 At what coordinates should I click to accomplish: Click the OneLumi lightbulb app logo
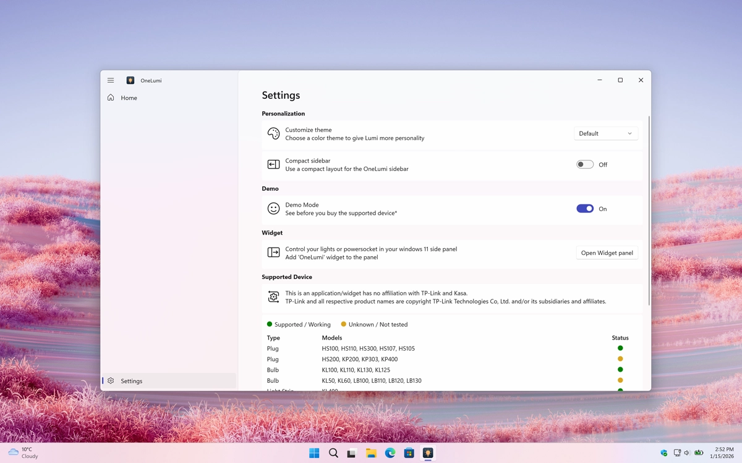(x=130, y=80)
